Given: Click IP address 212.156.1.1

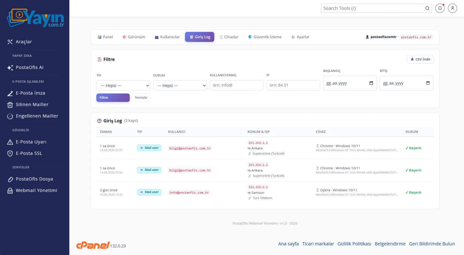Looking at the screenshot, I should (x=258, y=187).
